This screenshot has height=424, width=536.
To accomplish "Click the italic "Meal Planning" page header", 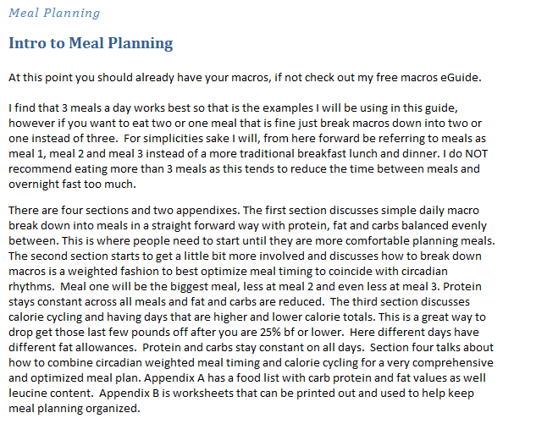I will [x=54, y=13].
